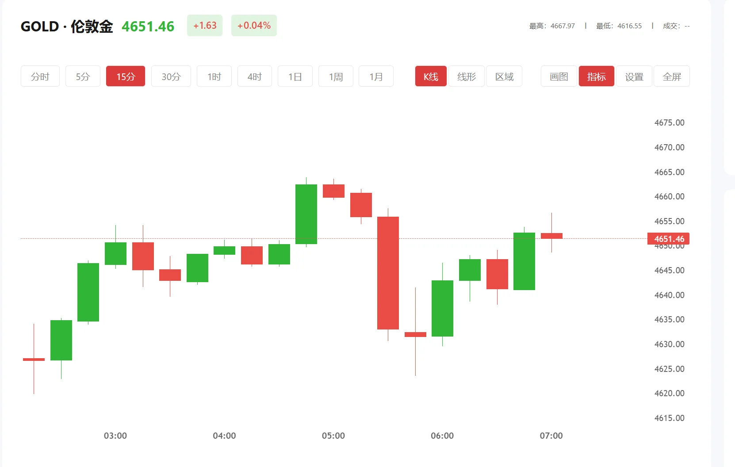
Task: Click the tall red candlestick before 06:00
Action: click(x=388, y=272)
